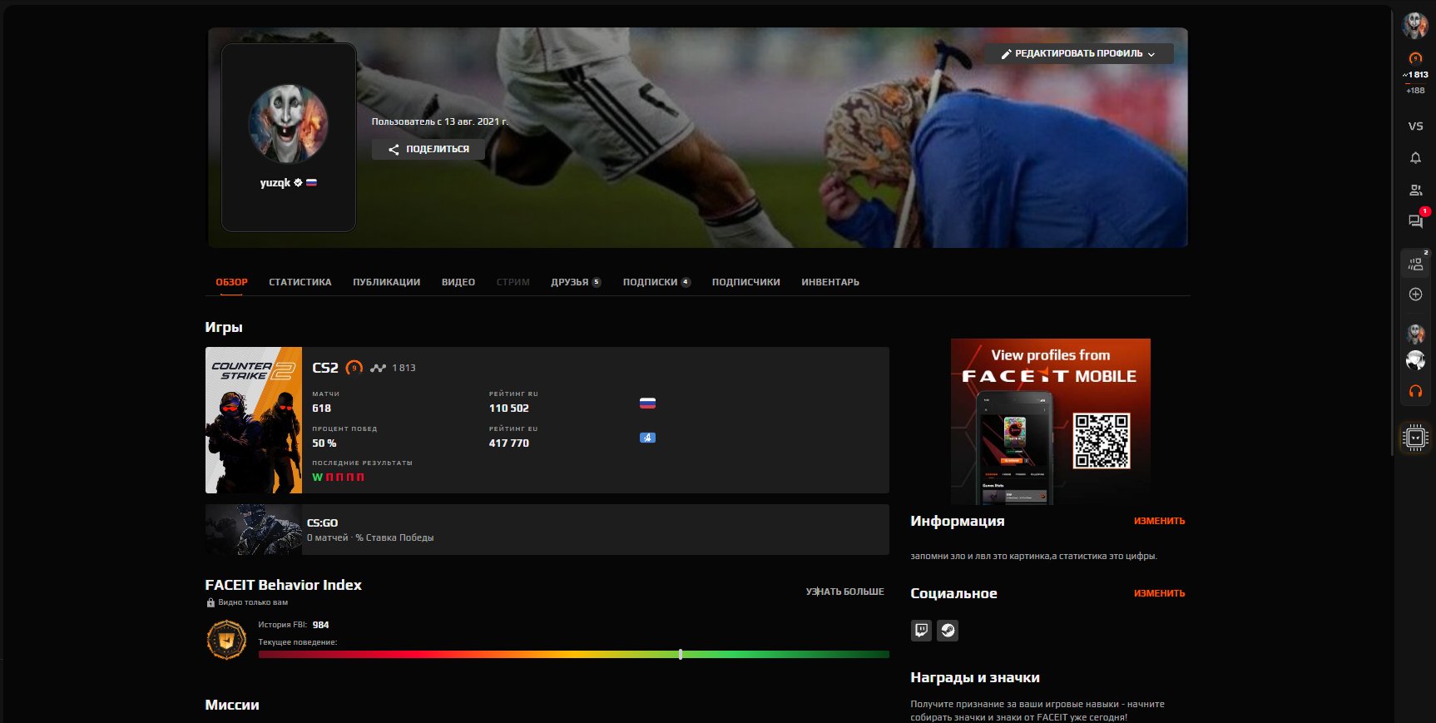This screenshot has height=723, width=1436.
Task: Open chat messages with unread badge
Action: pyautogui.click(x=1415, y=221)
